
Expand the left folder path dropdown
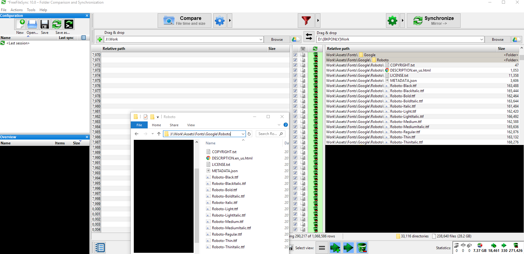[261, 39]
